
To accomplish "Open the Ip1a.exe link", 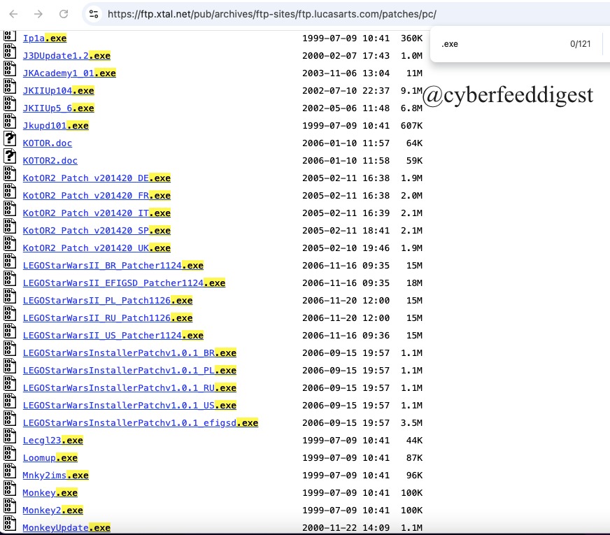I will point(45,38).
